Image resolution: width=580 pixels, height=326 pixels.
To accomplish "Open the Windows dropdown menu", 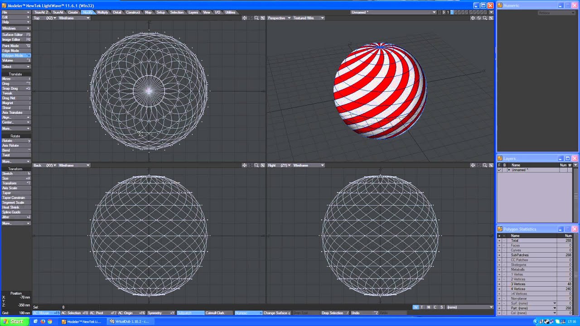I will click(x=16, y=28).
